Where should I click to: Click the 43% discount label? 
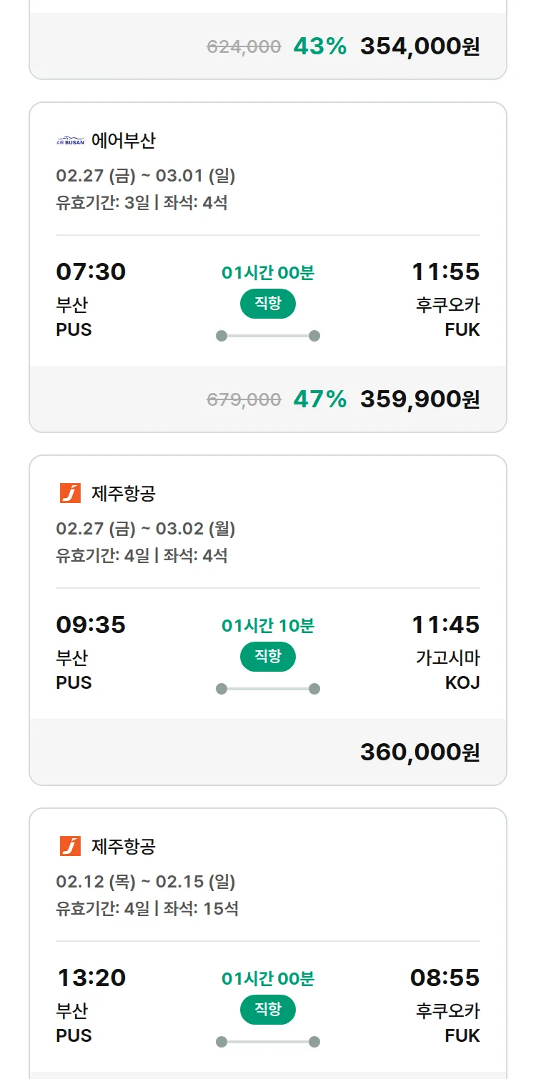pos(319,46)
